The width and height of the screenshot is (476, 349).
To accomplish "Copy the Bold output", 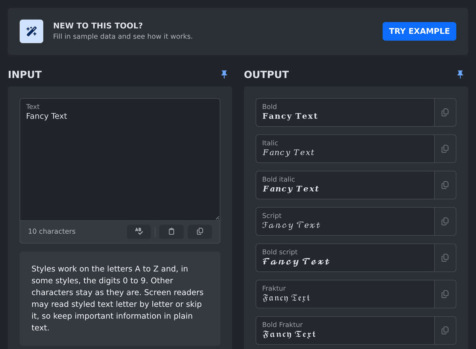I will [x=445, y=113].
